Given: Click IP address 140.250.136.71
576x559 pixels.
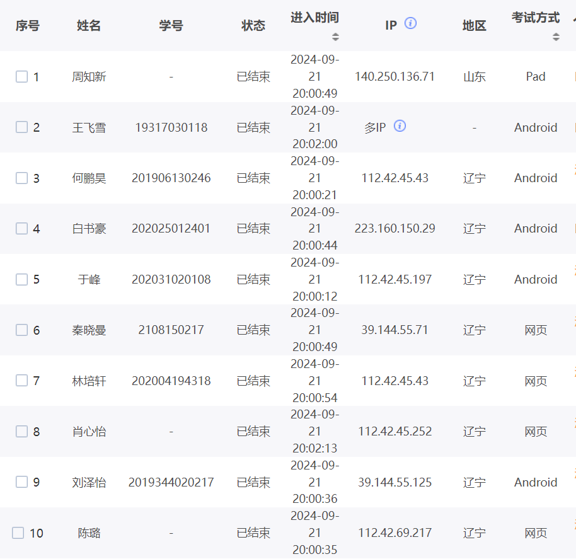Looking at the screenshot, I should click(395, 77).
